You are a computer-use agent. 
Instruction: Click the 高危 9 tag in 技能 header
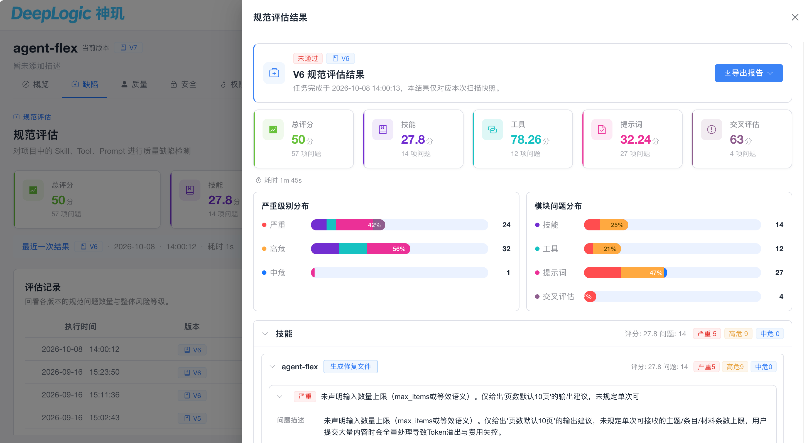(738, 334)
